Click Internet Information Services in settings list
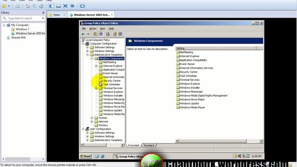The width and height of the screenshot is (297, 167). click(x=196, y=68)
